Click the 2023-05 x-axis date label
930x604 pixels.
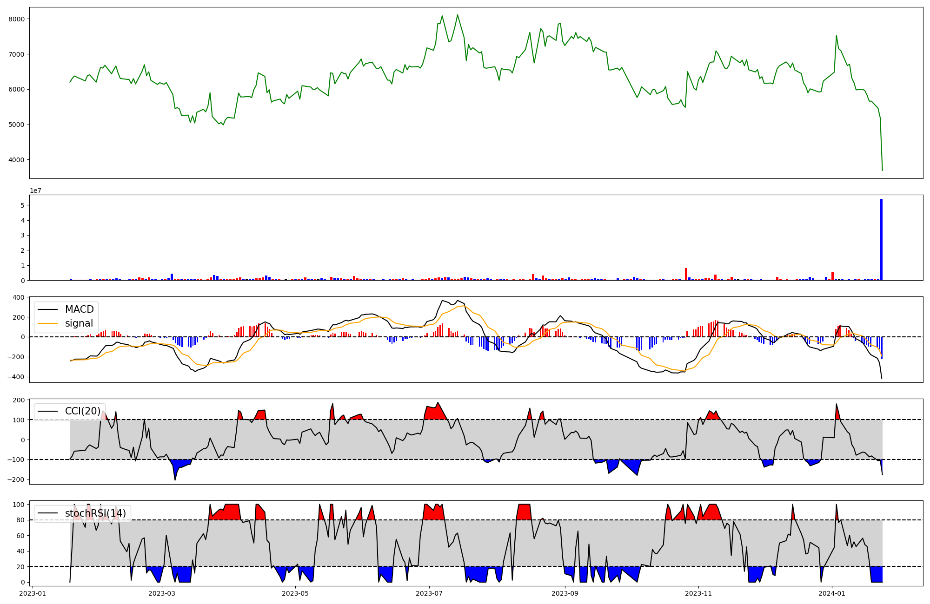tap(295, 593)
